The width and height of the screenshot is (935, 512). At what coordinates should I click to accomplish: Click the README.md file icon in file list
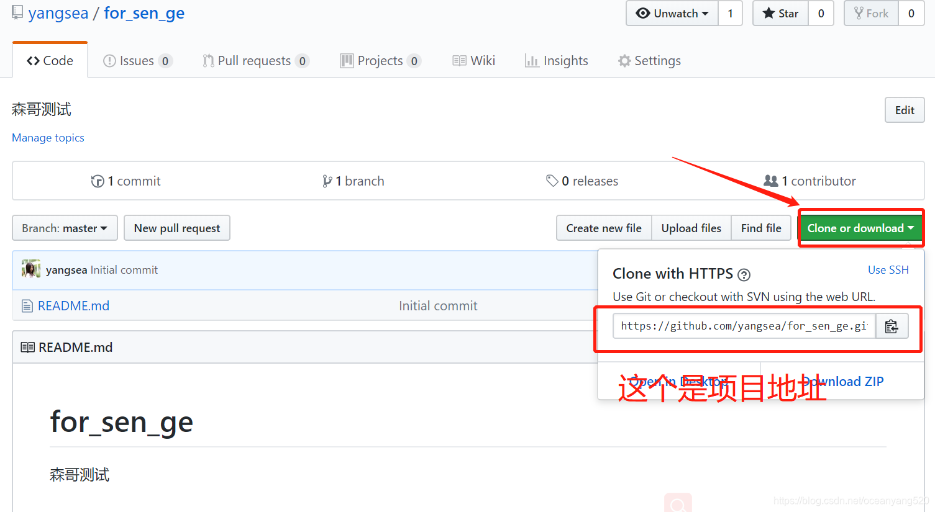tap(27, 306)
